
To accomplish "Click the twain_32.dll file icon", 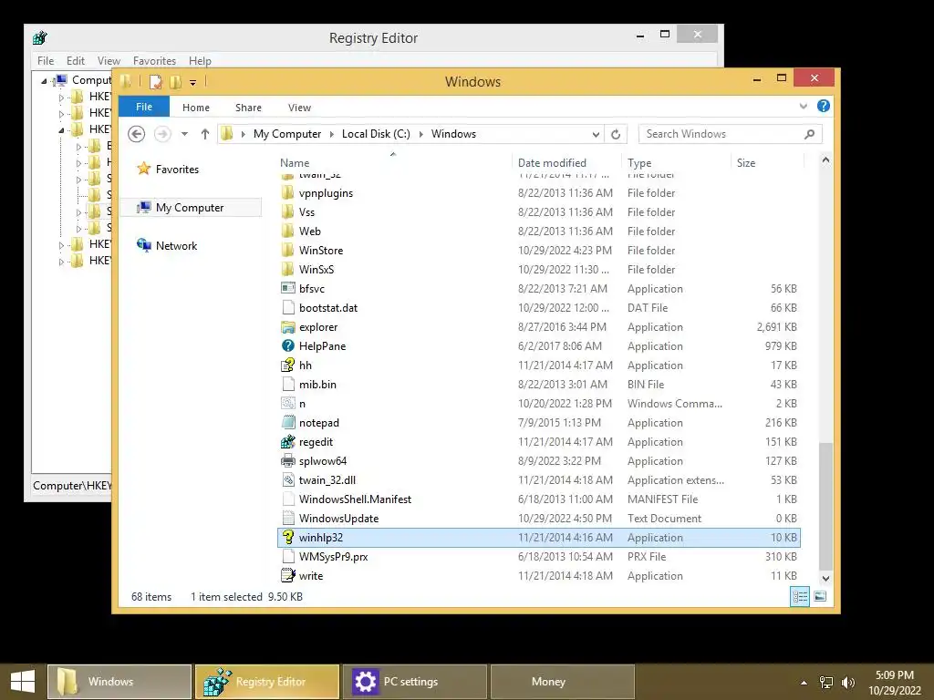I will [x=287, y=479].
